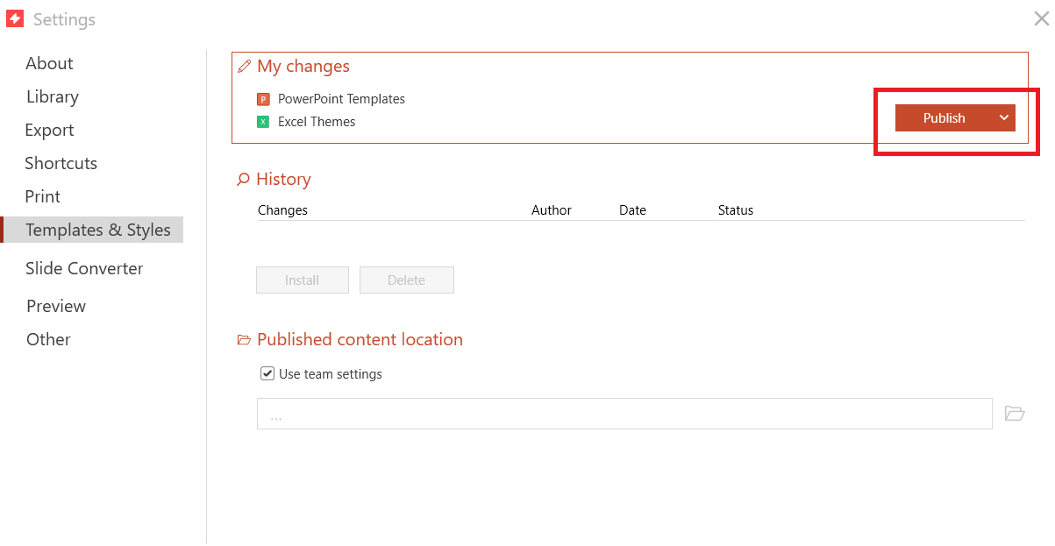The height and width of the screenshot is (546, 1055).
Task: Open the folder browser next to the path field
Action: [x=1015, y=413]
